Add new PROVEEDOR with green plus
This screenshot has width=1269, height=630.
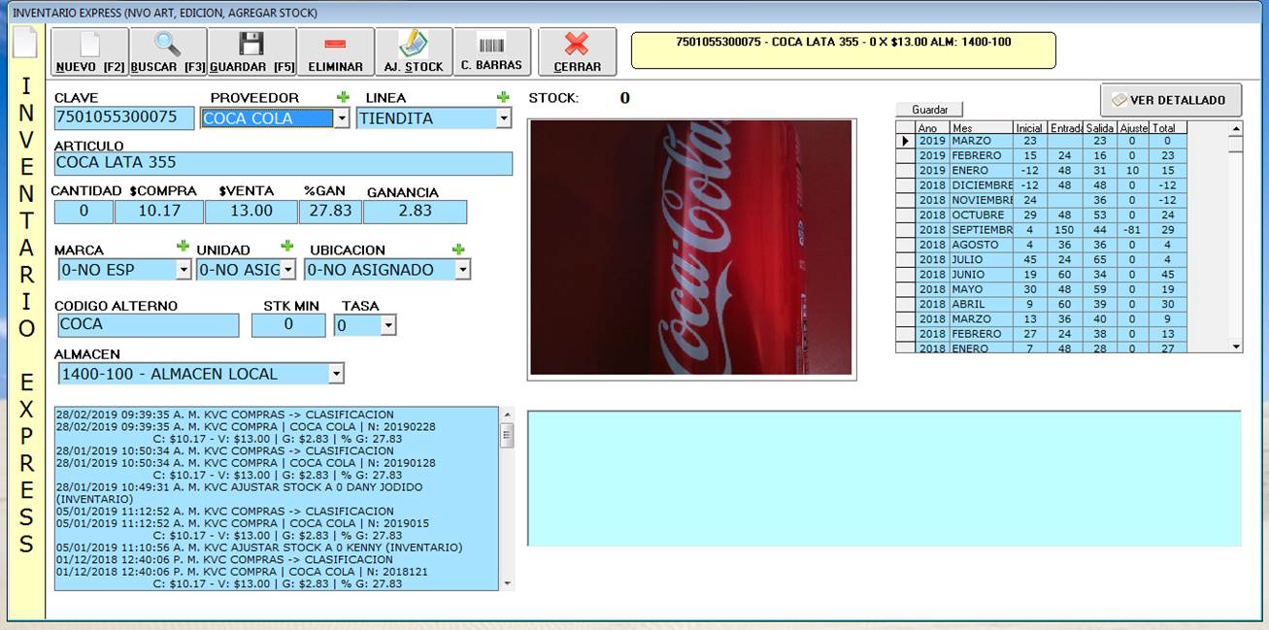342,97
